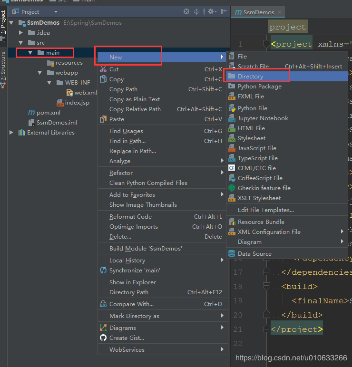Toggle fold marker at line 1 project tag
Image resolution: width=352 pixels, height=367 pixels.
pos(266,44)
